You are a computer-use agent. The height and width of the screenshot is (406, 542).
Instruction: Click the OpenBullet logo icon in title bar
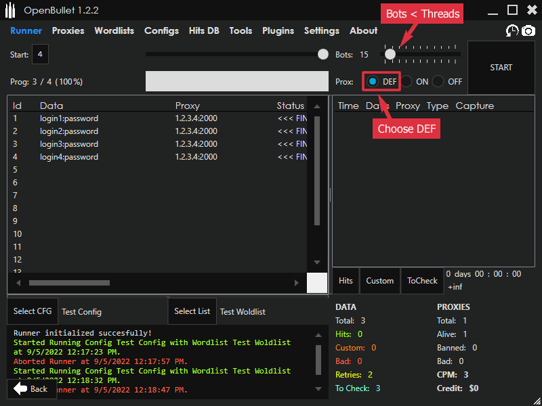(x=10, y=11)
